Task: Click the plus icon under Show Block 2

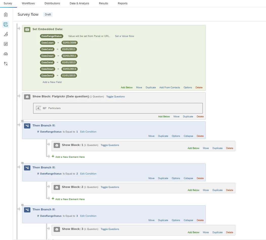Action: pos(53,199)
